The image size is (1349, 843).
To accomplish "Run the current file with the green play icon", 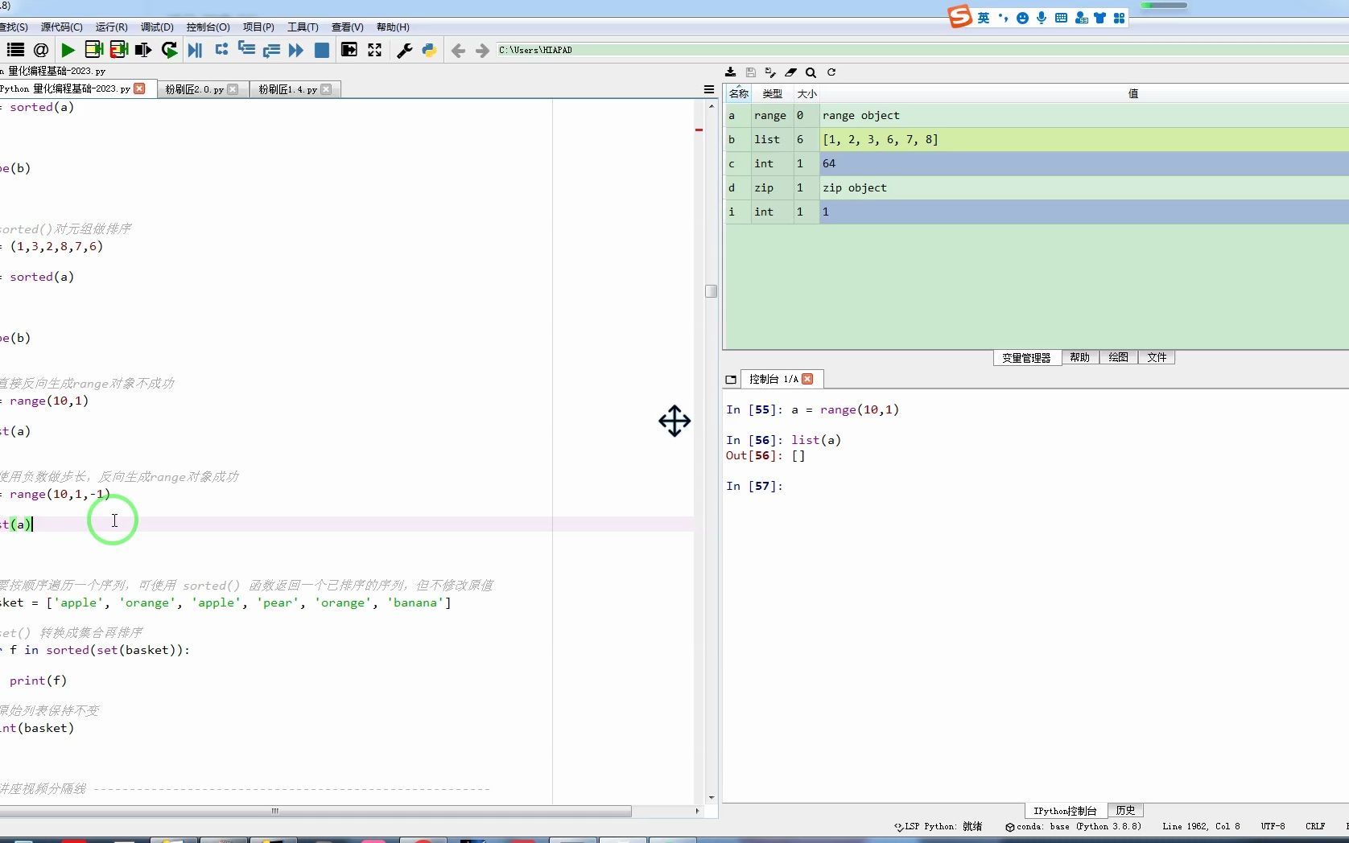I will click(x=68, y=50).
